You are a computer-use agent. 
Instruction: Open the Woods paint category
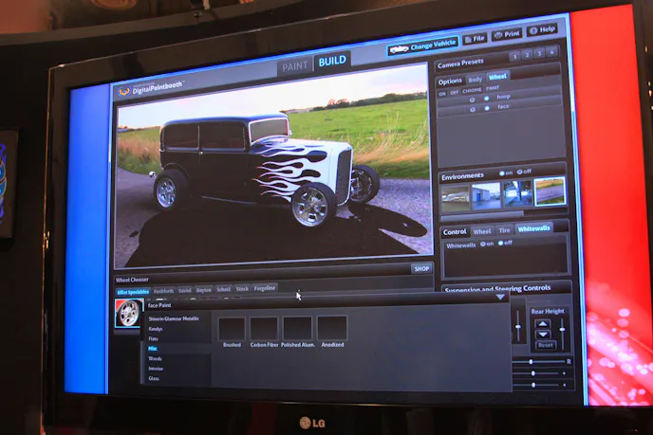tap(155, 359)
